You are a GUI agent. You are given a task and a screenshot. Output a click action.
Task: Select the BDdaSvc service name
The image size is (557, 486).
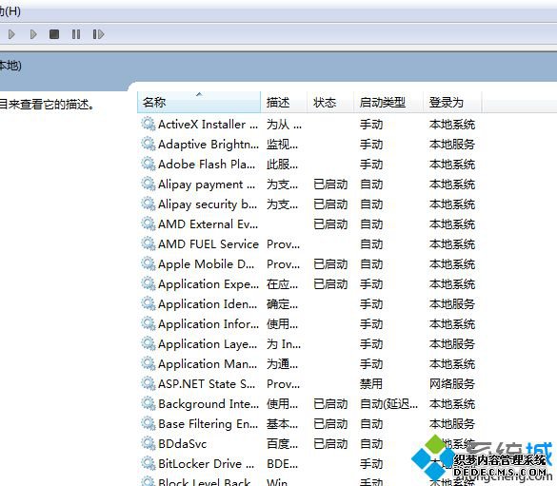(x=183, y=444)
